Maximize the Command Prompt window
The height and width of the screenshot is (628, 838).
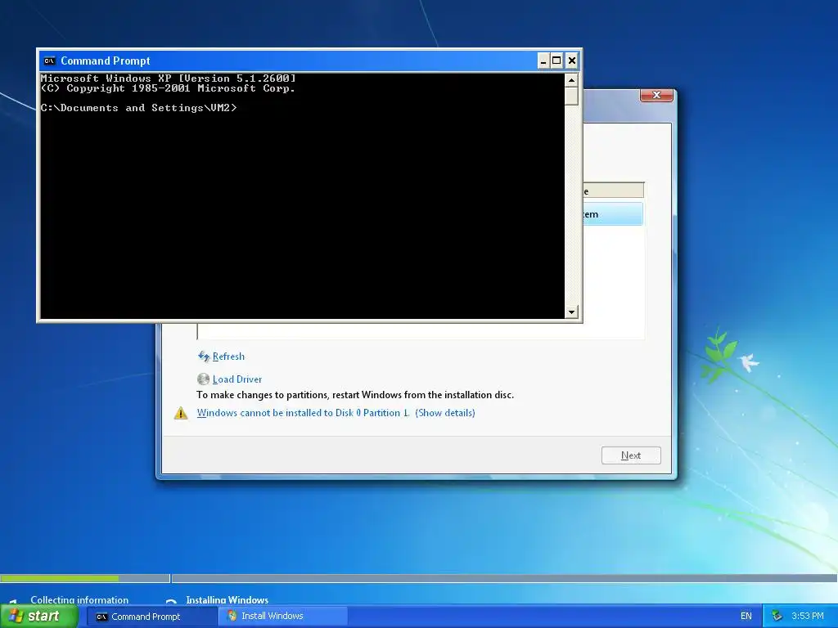[x=556, y=61]
